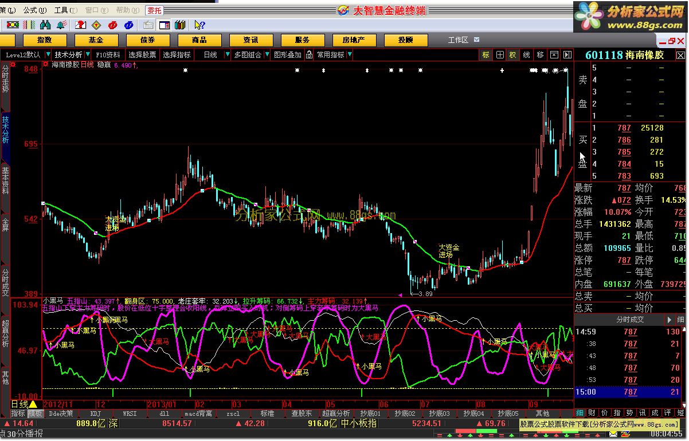Select the 抄底01 indicator tab
This screenshot has width=689, height=441.
[370, 413]
